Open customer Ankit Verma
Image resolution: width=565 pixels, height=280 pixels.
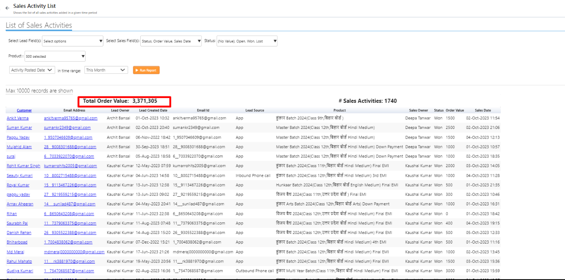(x=18, y=118)
